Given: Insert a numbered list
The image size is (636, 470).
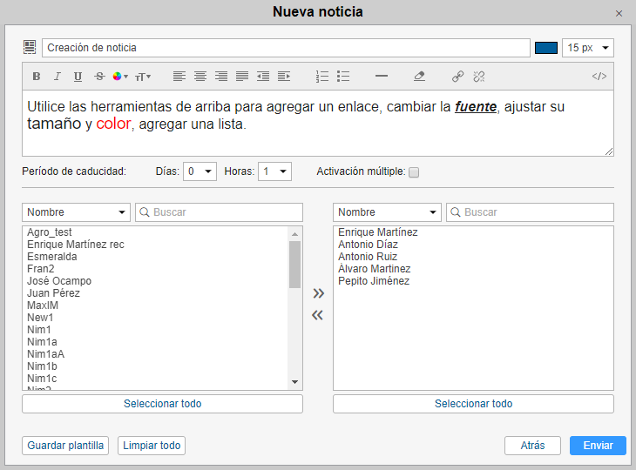Looking at the screenshot, I should click(322, 77).
